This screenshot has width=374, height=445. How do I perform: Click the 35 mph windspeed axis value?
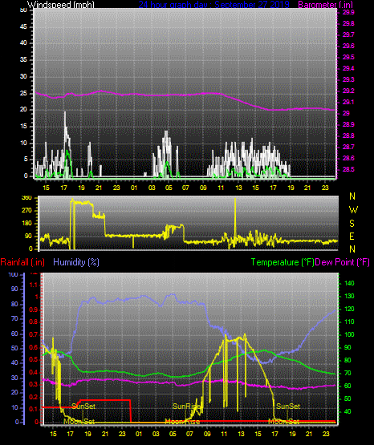pos(23,59)
